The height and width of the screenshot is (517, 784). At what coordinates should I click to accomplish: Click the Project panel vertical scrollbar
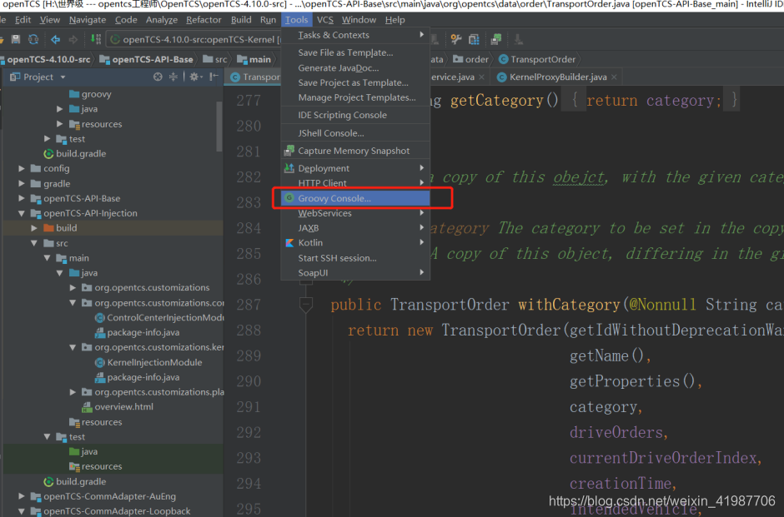(x=219, y=127)
